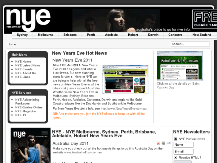Open NYE Advertising Packages link
Image resolution: width=217 pixels, height=163 pixels.
27,102
